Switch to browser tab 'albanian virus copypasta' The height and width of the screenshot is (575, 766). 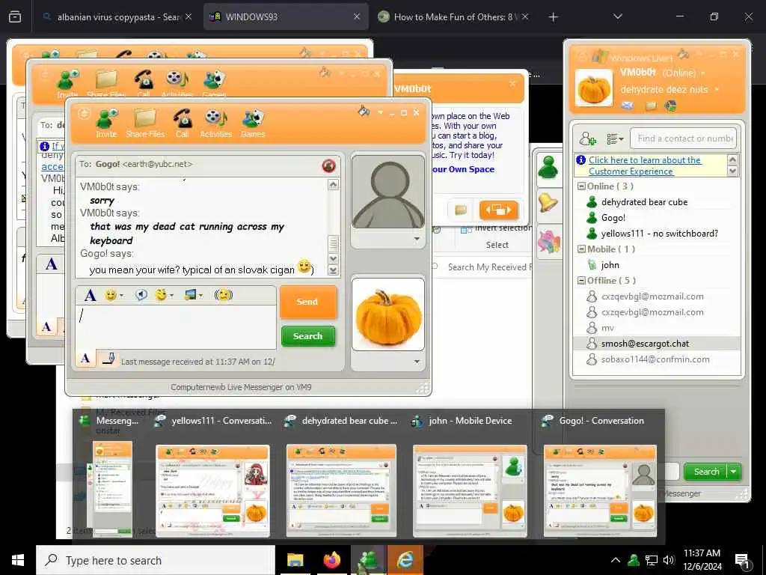tap(117, 16)
